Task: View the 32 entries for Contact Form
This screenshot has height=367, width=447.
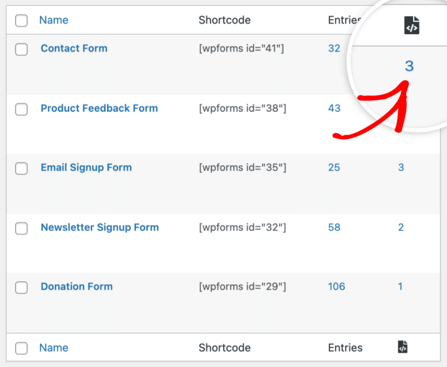Action: coord(334,48)
